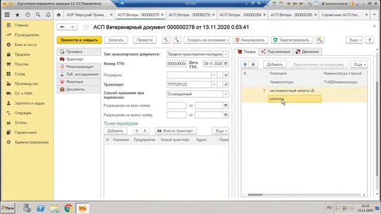Viewport: 381px width, 214px height.
Task: Switch to tab АСП Ветери...000000278
Action: point(189,15)
